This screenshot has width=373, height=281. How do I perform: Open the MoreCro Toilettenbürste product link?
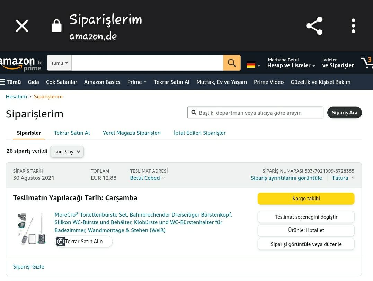tap(143, 222)
